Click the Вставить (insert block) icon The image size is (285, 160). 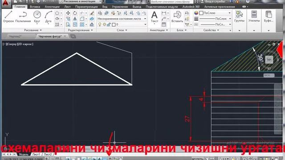tap(177, 17)
